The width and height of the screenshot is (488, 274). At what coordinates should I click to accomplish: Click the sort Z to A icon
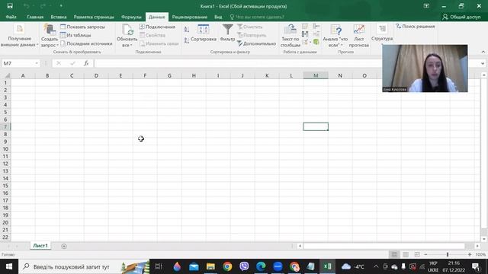coord(187,40)
